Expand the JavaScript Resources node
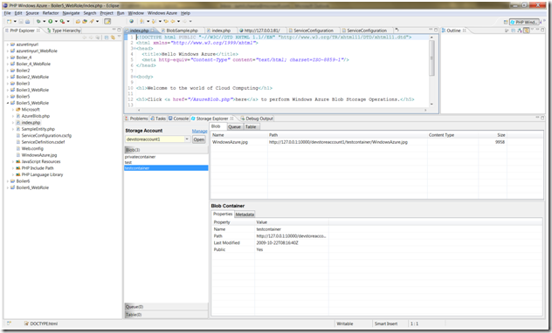The width and height of the screenshot is (552, 333). click(13, 161)
